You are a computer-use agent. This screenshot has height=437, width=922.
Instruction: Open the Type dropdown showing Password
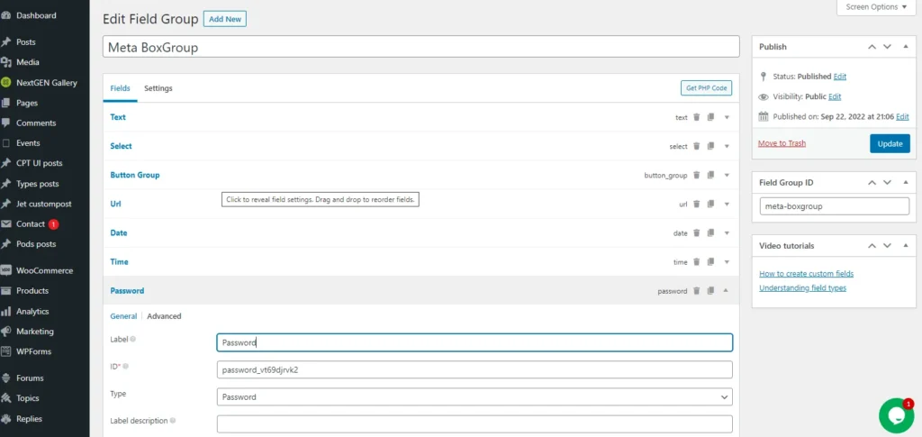pyautogui.click(x=475, y=396)
